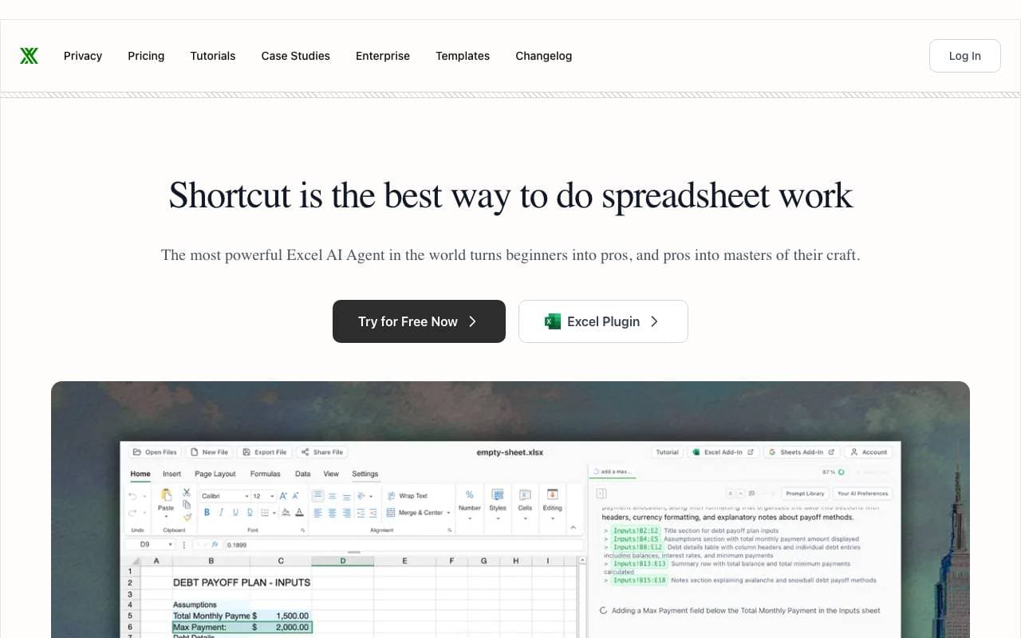The height and width of the screenshot is (638, 1021).
Task: Click the align right icon
Action: (x=346, y=513)
